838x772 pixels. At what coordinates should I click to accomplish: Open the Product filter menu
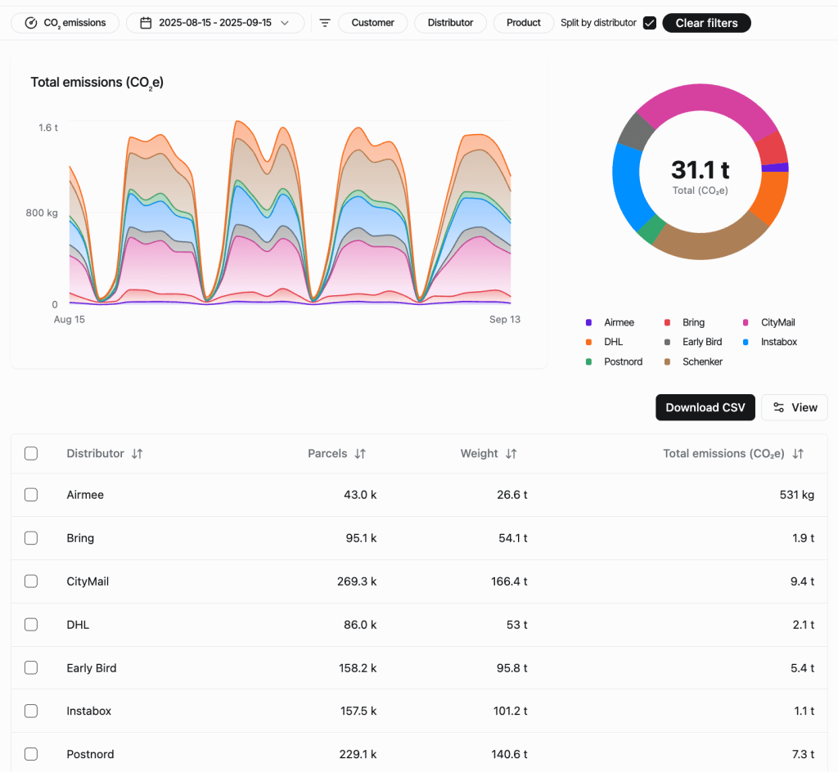tap(523, 23)
